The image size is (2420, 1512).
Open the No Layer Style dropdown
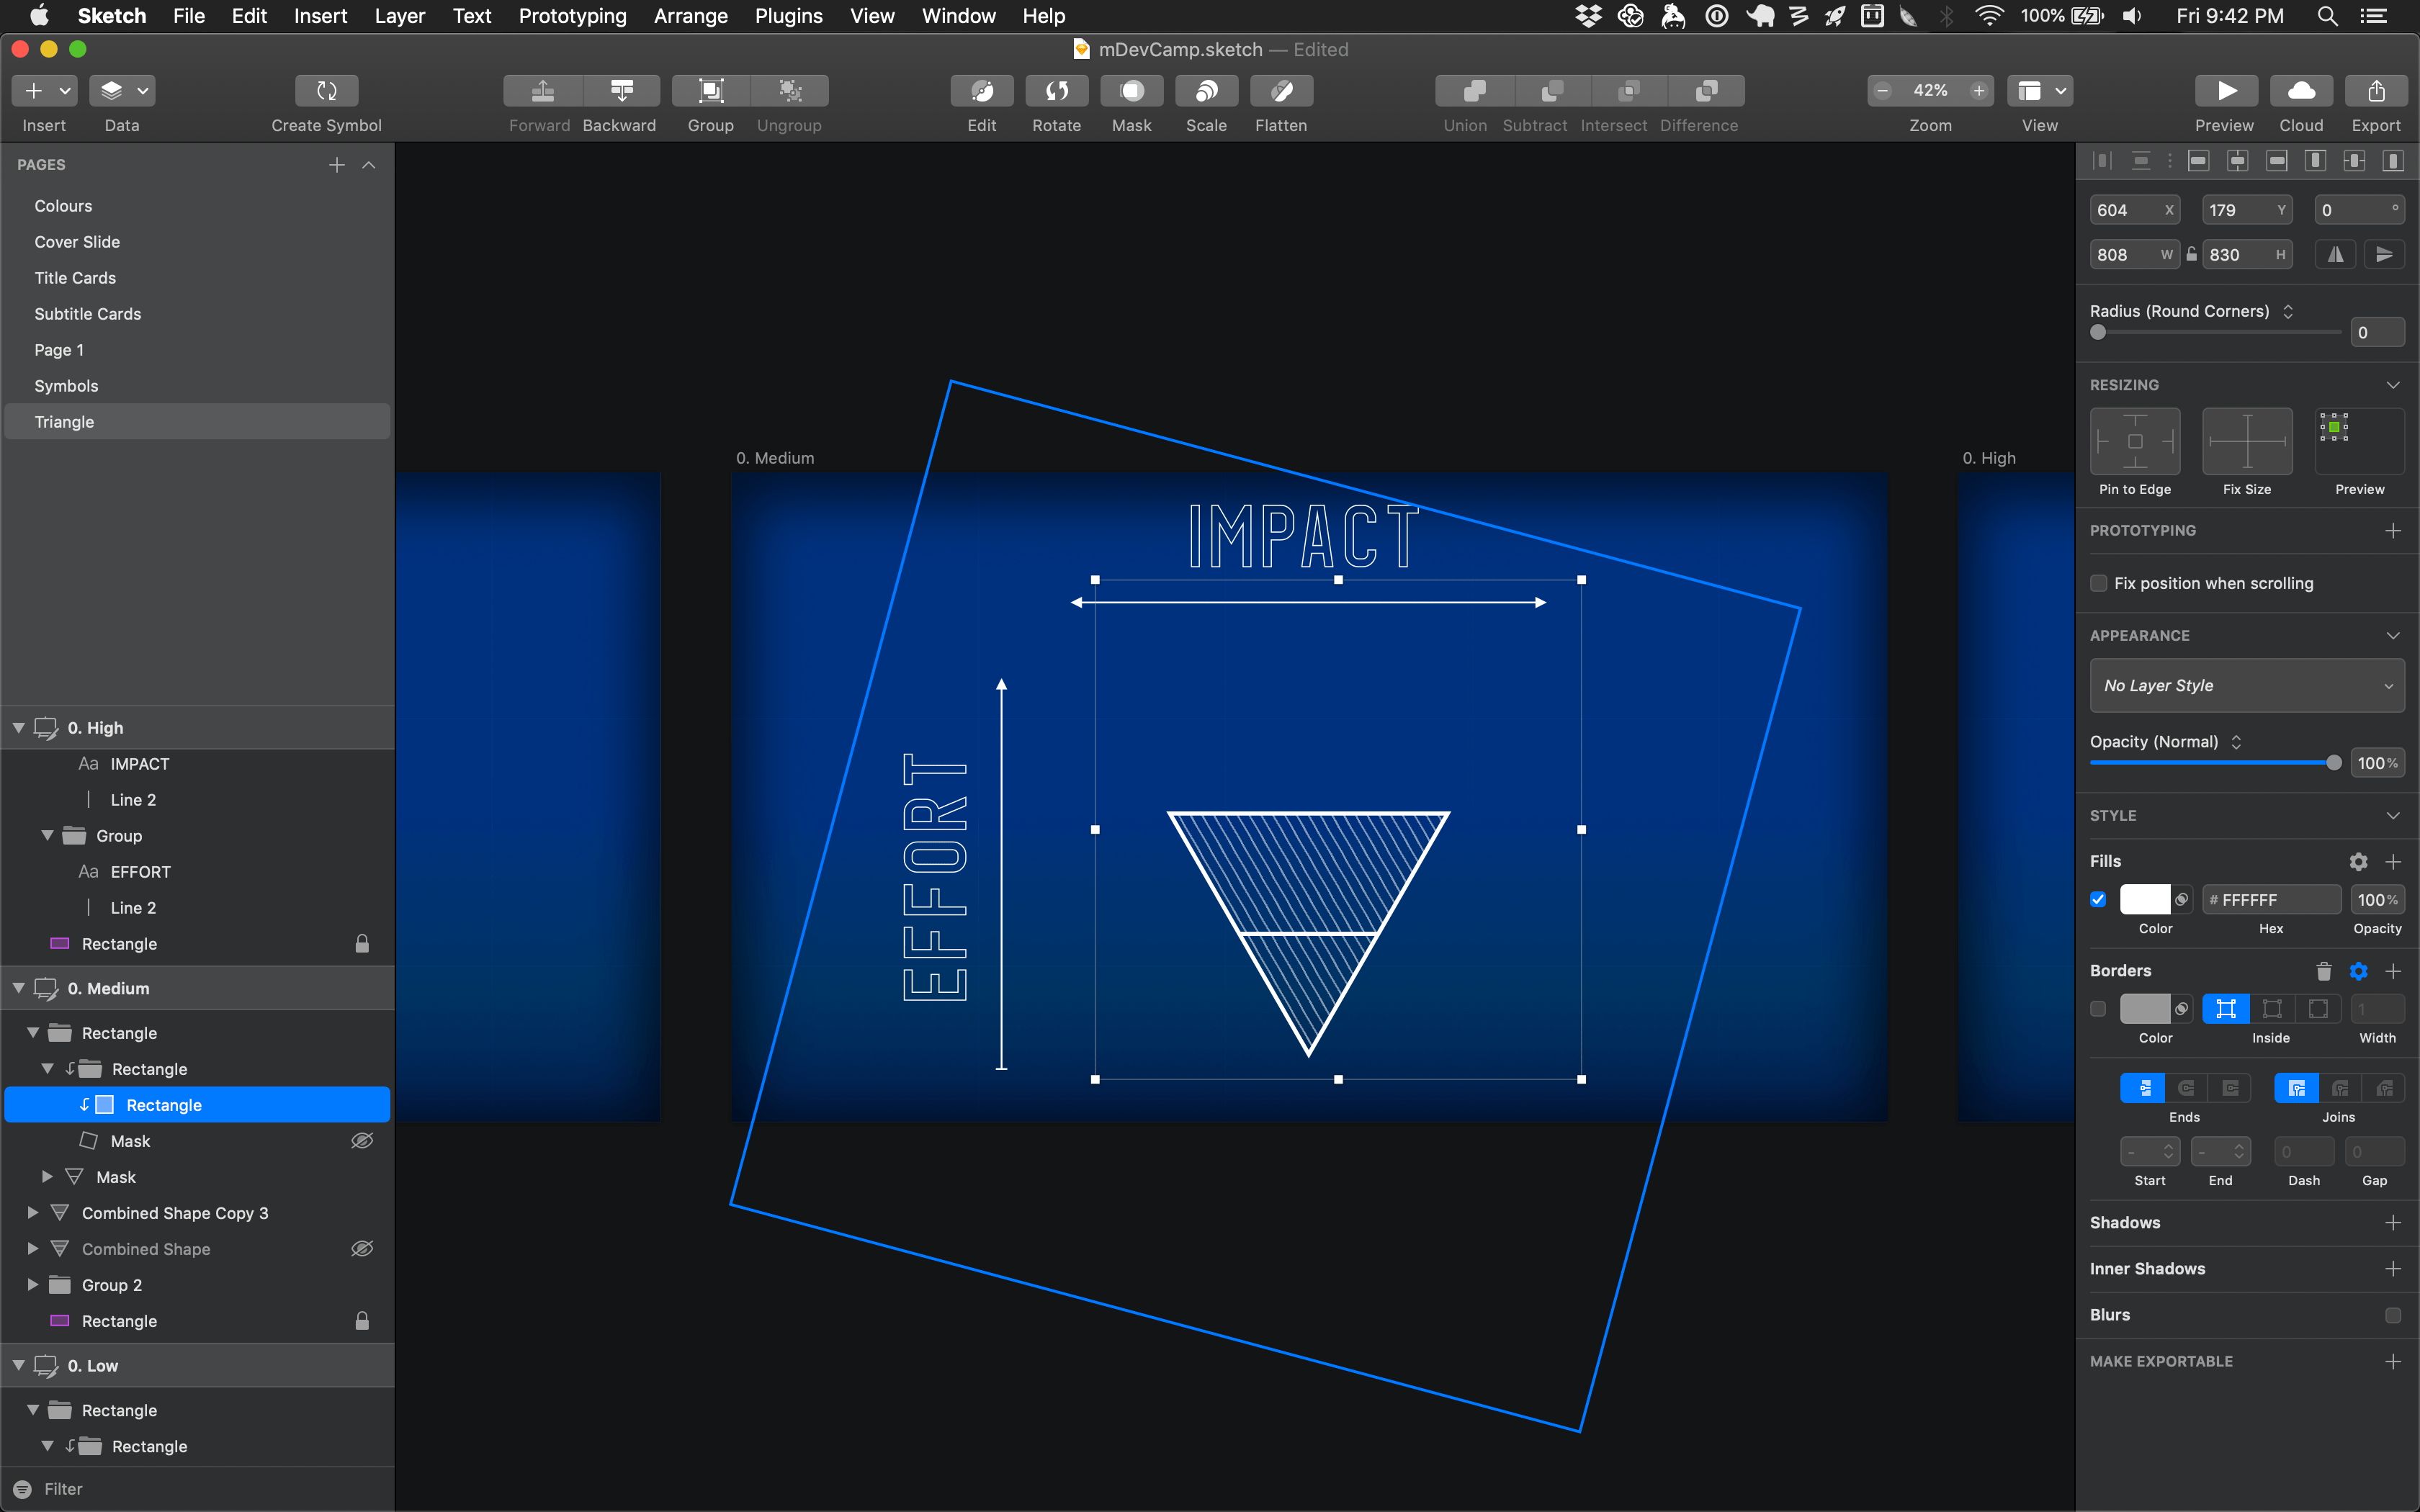click(2246, 686)
